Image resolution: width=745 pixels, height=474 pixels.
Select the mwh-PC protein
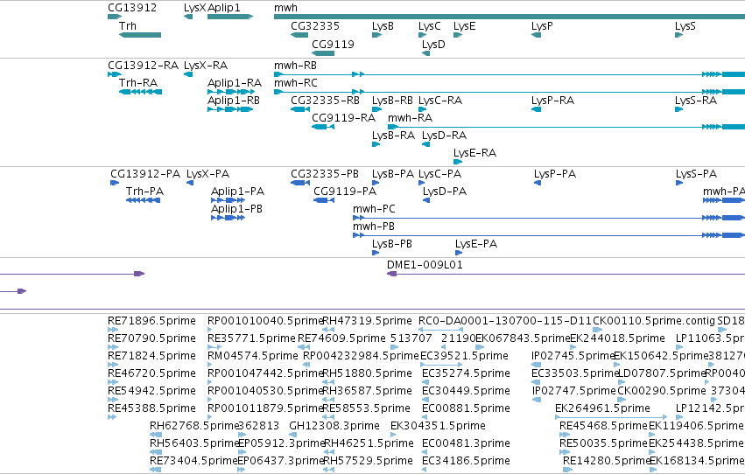[x=549, y=218]
